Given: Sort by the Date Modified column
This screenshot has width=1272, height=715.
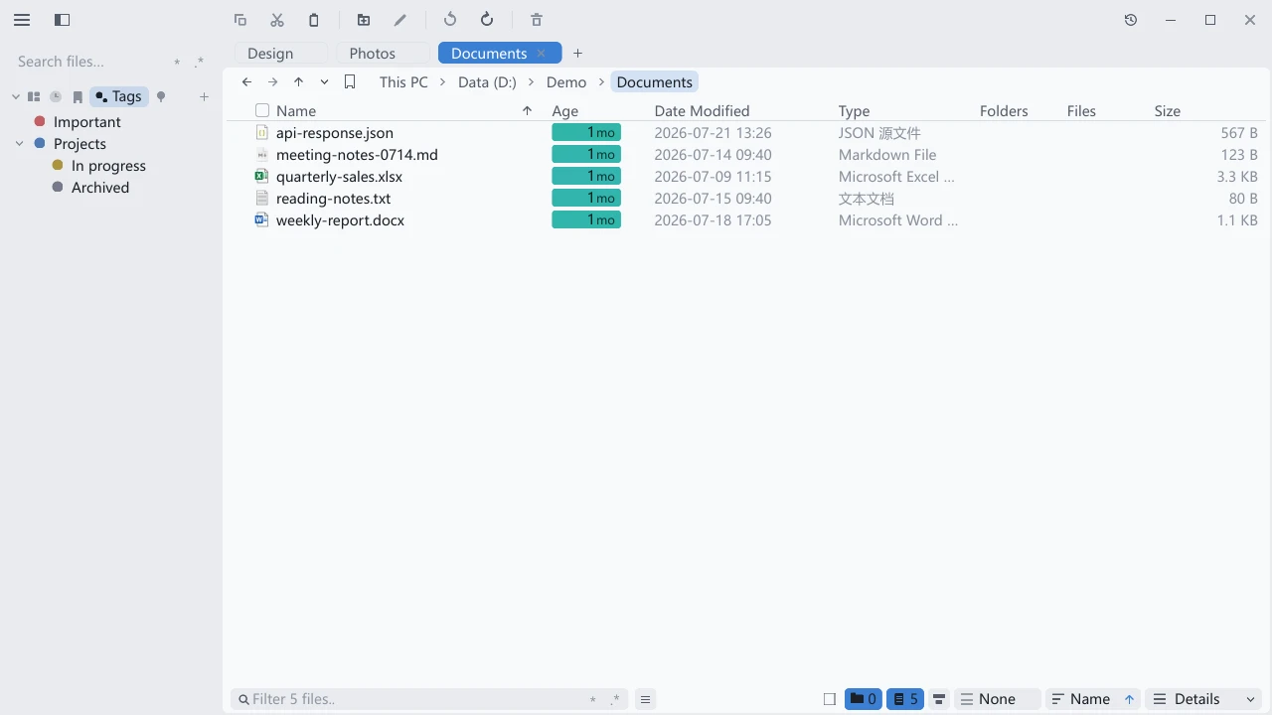Looking at the screenshot, I should coord(702,111).
